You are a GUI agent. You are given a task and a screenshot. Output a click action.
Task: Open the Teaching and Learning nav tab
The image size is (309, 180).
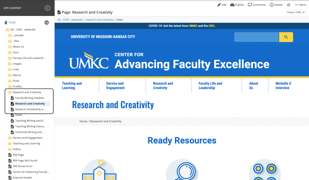72,86
